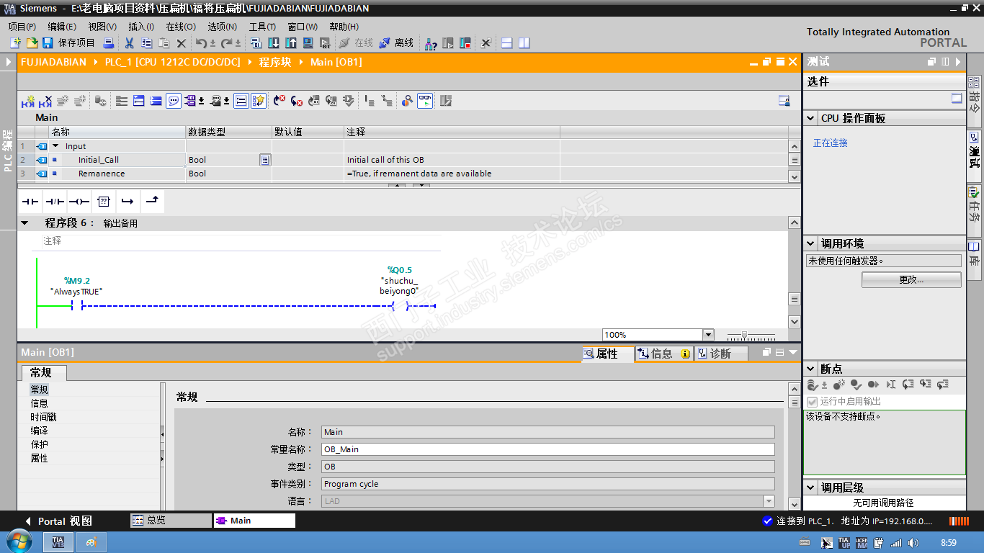
Task: Open the 在线(O) menu
Action: tap(181, 27)
